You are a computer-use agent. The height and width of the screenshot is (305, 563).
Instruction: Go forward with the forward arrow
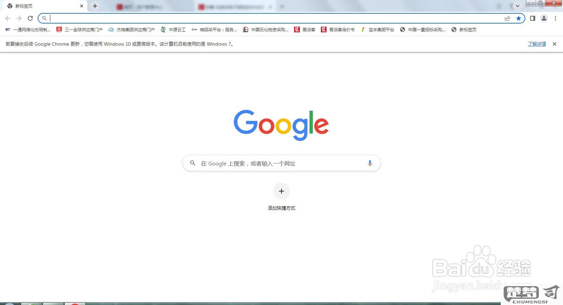pyautogui.click(x=19, y=18)
